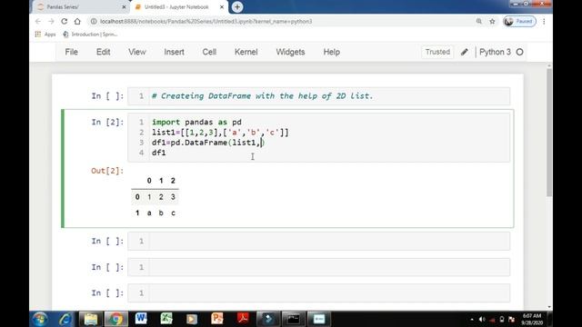The image size is (582, 327).
Task: Open the Edit menu
Action: 103,52
